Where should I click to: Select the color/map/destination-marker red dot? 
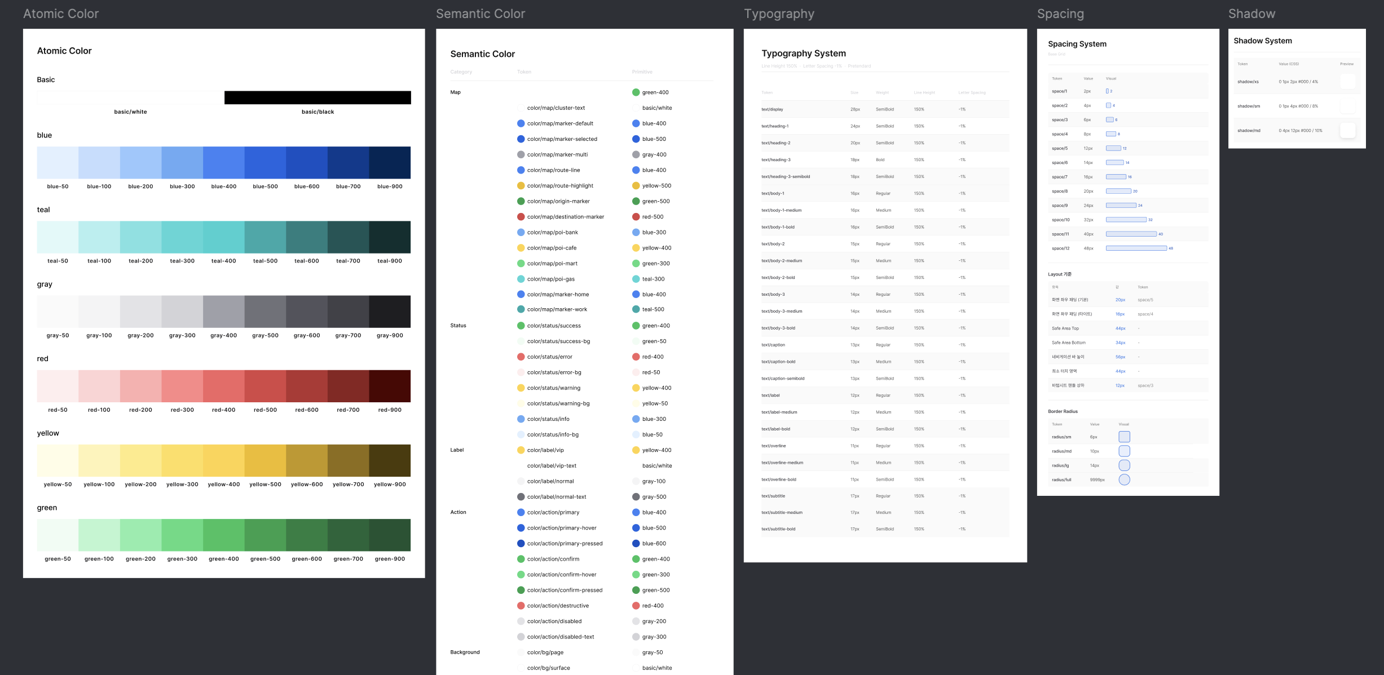tap(521, 217)
